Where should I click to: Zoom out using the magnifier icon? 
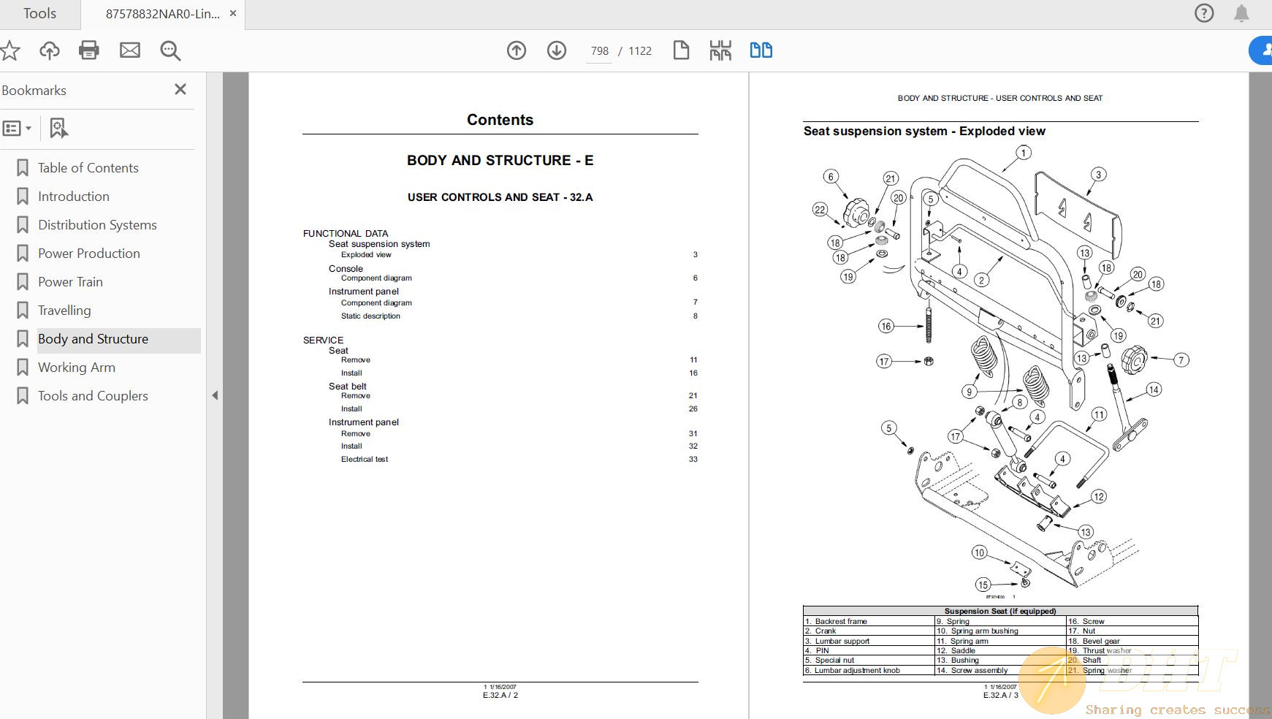coord(170,50)
